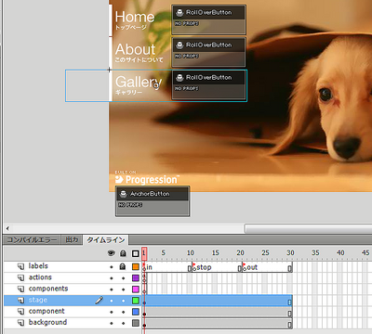The image size is (372, 334).
Task: Select the "in" frame label keyframe
Action: click(x=144, y=267)
